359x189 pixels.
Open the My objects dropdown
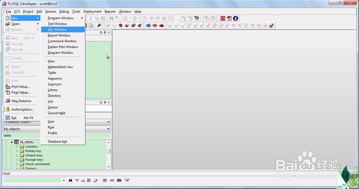[x=108, y=129]
